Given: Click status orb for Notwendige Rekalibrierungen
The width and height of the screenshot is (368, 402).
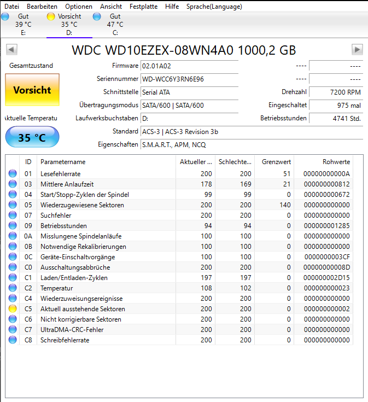Looking at the screenshot, I should point(13,246).
